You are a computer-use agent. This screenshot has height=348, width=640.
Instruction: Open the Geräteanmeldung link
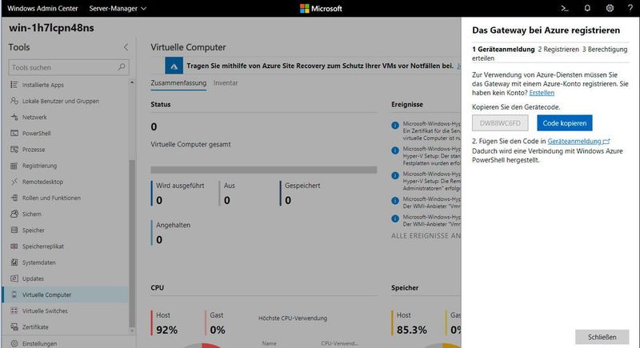click(578, 141)
